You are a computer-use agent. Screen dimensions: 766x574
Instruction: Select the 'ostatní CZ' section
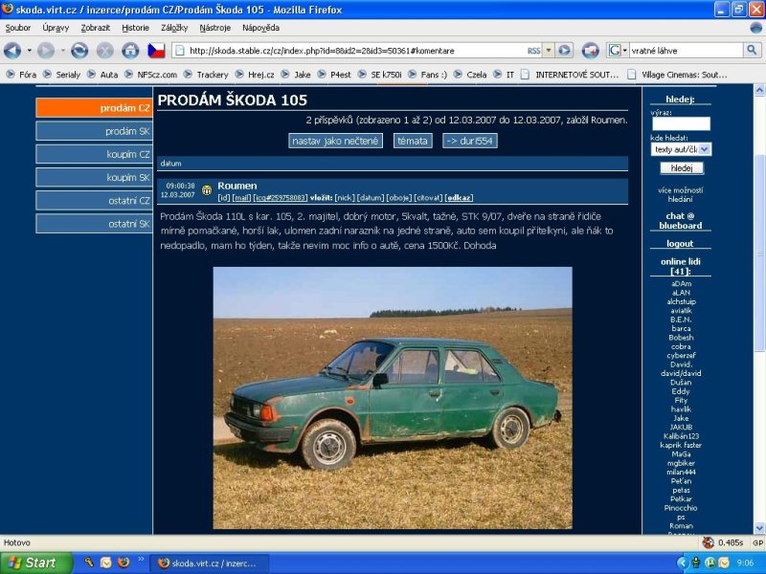[x=94, y=201]
